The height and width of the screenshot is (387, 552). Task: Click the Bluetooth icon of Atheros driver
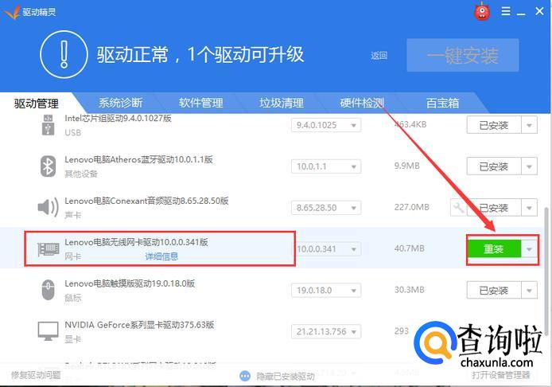coord(49,166)
